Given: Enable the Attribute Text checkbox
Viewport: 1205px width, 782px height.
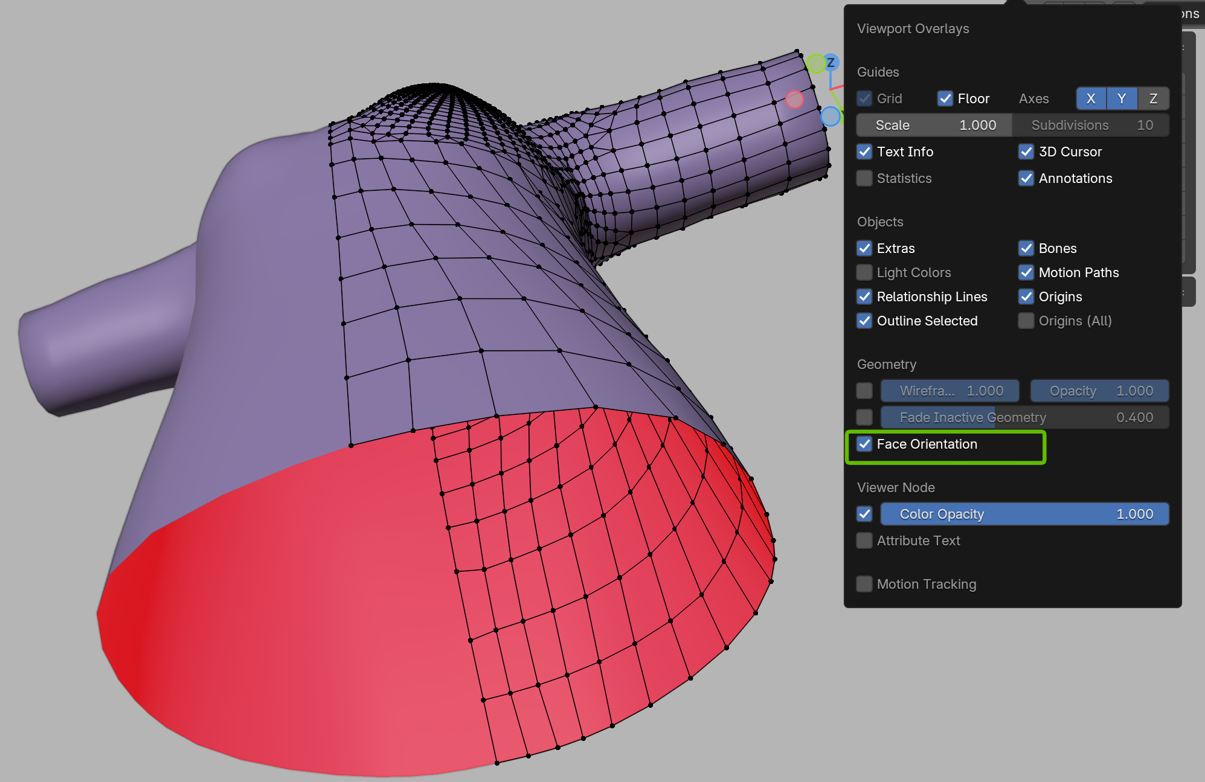Looking at the screenshot, I should (x=865, y=540).
